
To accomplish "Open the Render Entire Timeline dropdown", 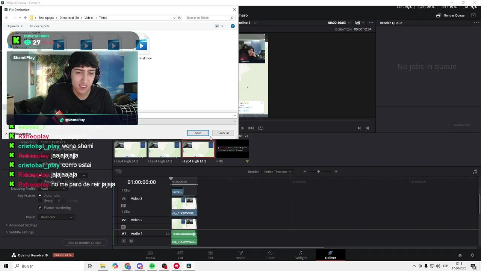I will pos(278,172).
